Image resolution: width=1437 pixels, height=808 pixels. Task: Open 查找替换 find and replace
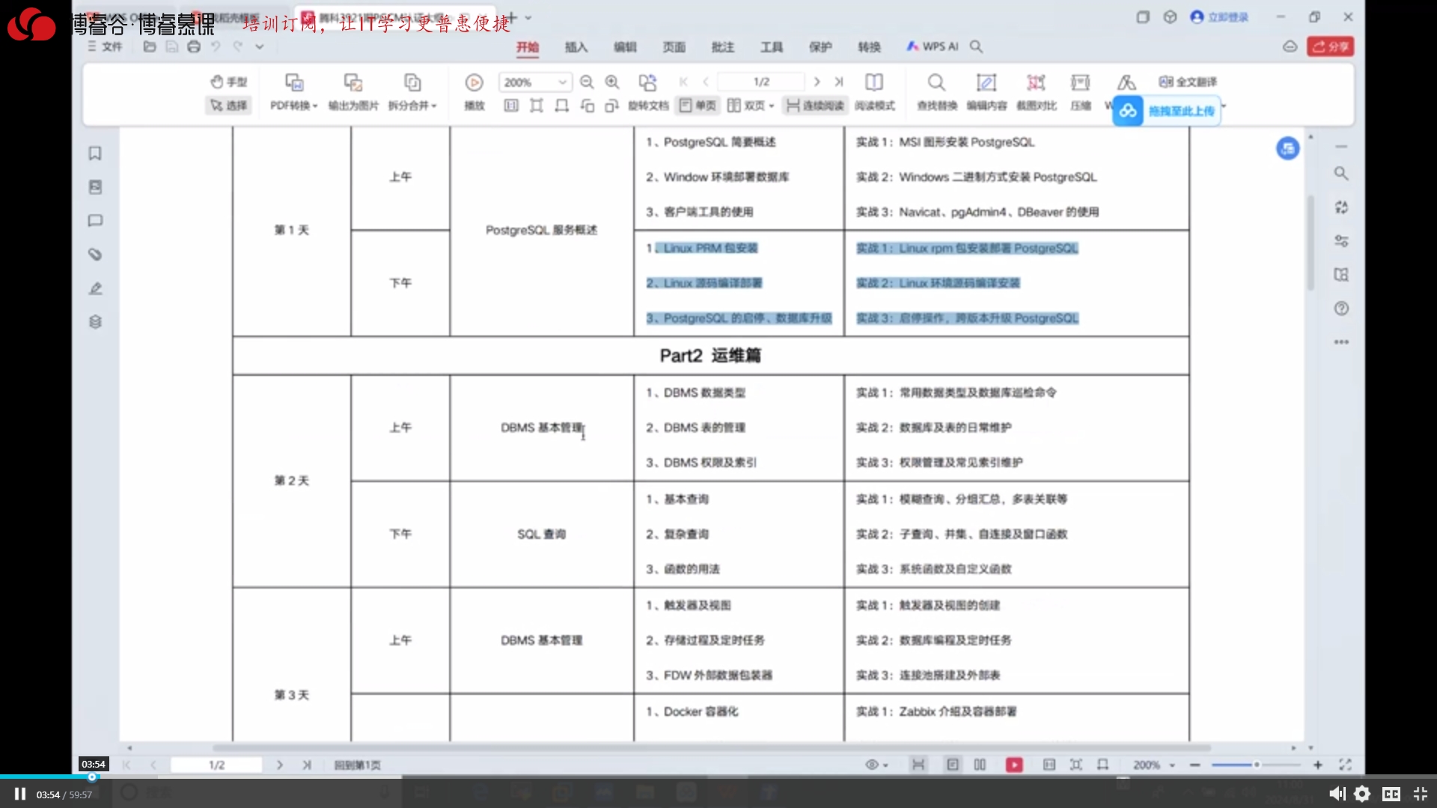[x=937, y=91]
